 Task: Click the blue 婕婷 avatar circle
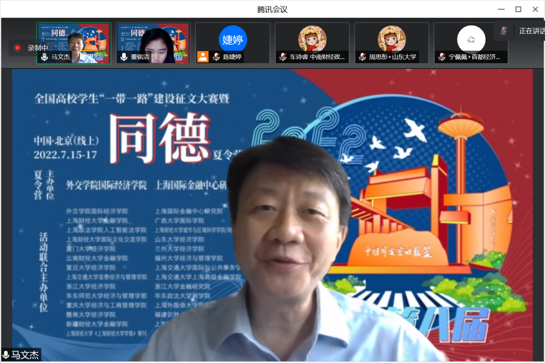pos(233,39)
